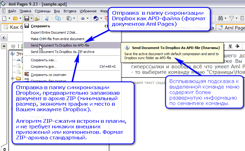Image resolution: width=245 pixels, height=151 pixels.
Task: Click the yellow folder node in tree
Action: (x=18, y=78)
